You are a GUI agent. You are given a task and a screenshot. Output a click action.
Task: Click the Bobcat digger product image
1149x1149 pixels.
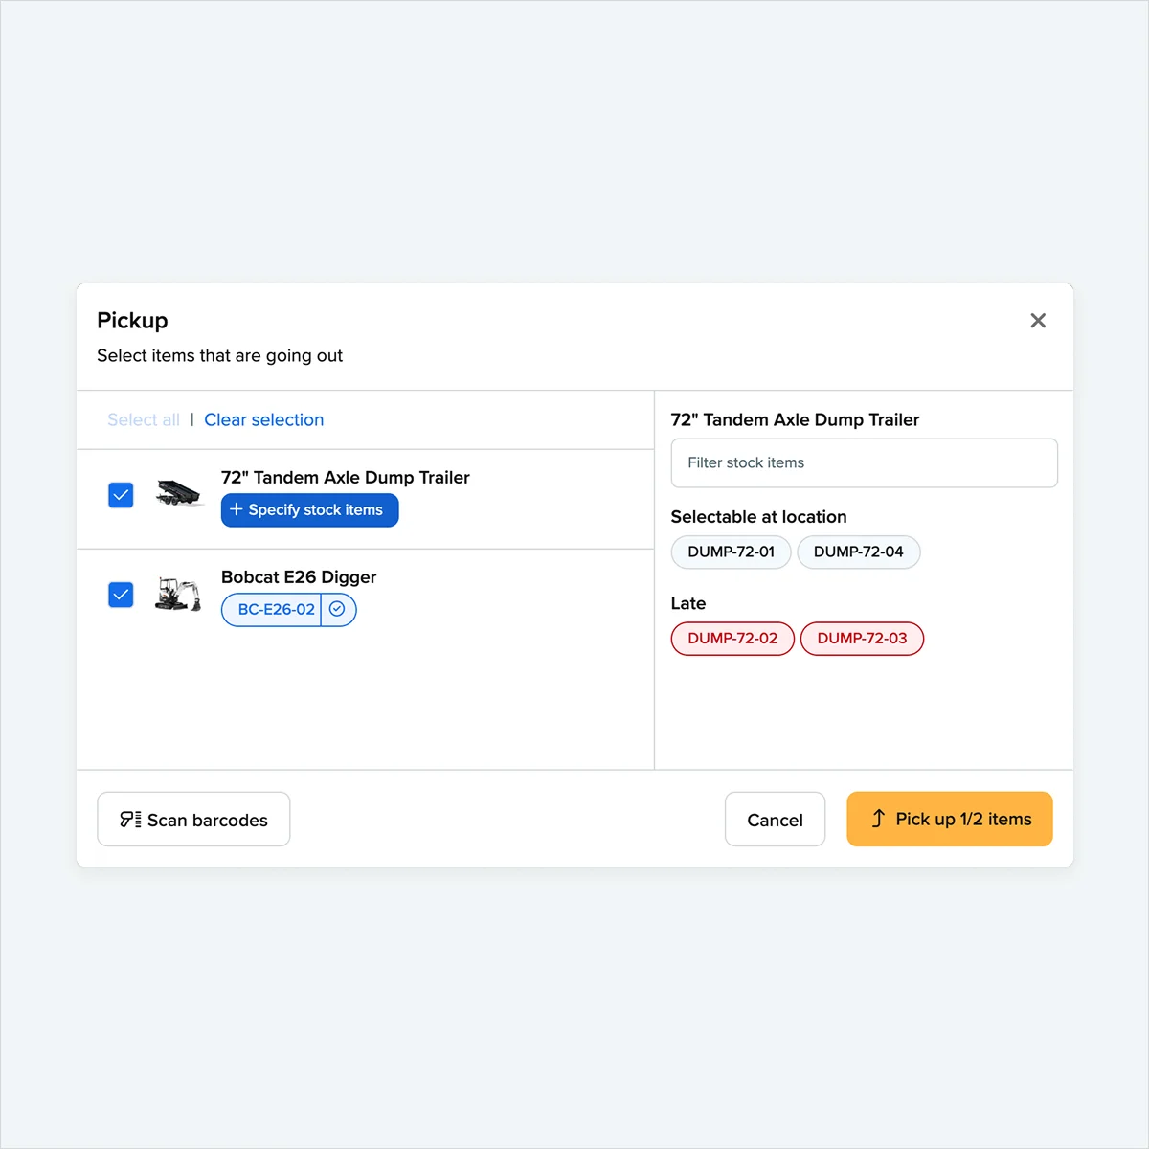[178, 594]
